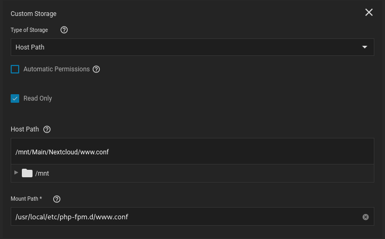The image size is (385, 239).
Task: Click help icon beside Automatic Permissions
Action: click(97, 69)
